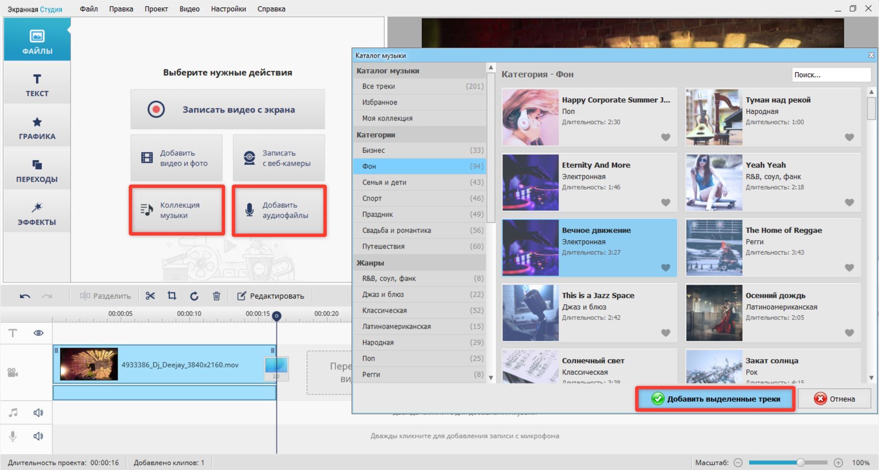Click the scissors cut icon in timeline toolbar
879x470 pixels.
[150, 296]
